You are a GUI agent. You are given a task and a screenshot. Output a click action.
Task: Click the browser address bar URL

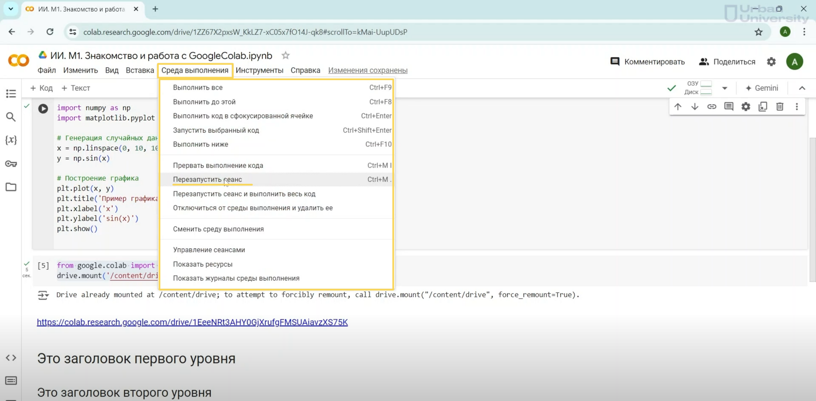pyautogui.click(x=245, y=32)
